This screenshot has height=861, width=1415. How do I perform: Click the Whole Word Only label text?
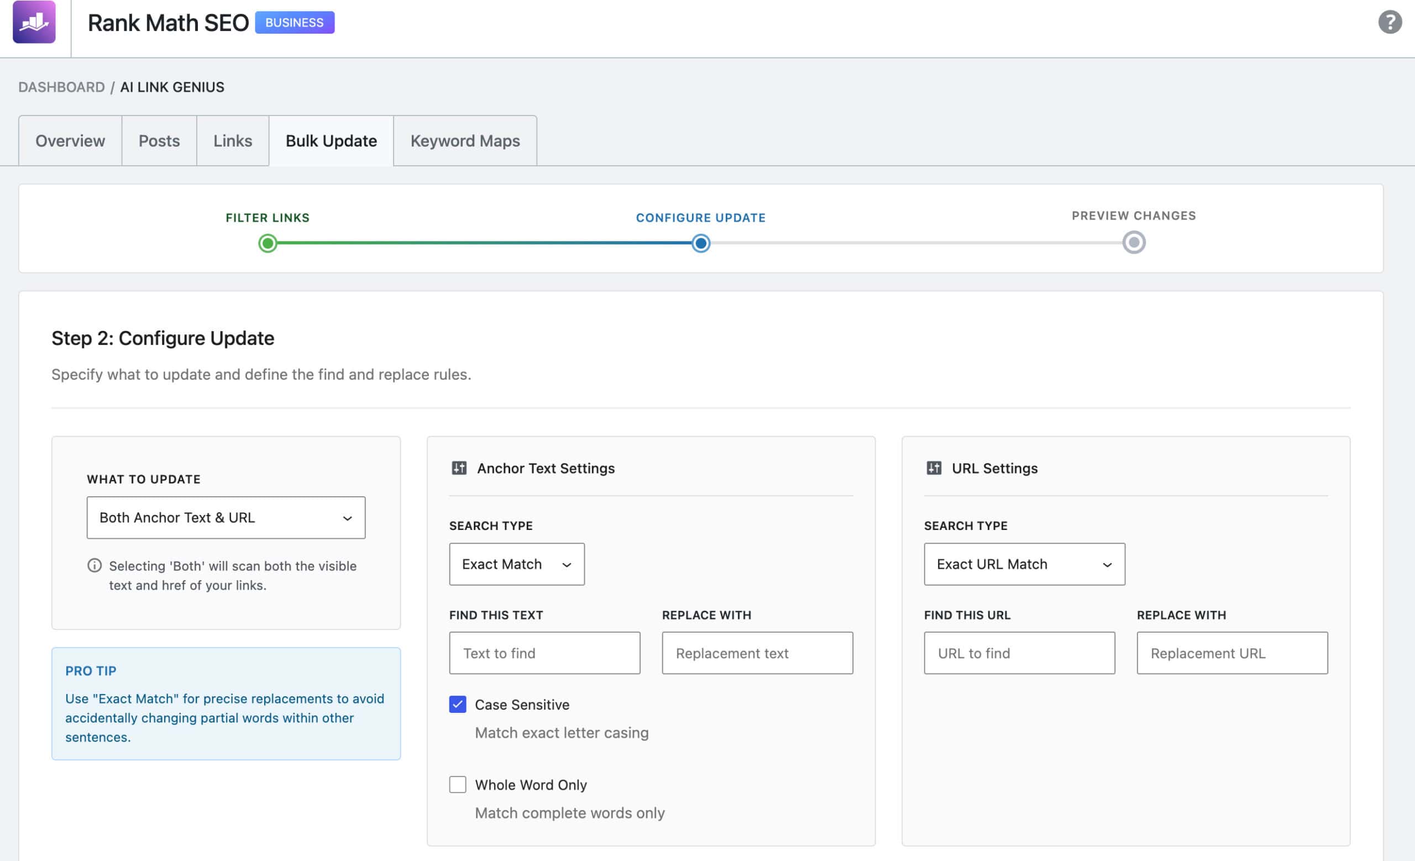(x=531, y=785)
